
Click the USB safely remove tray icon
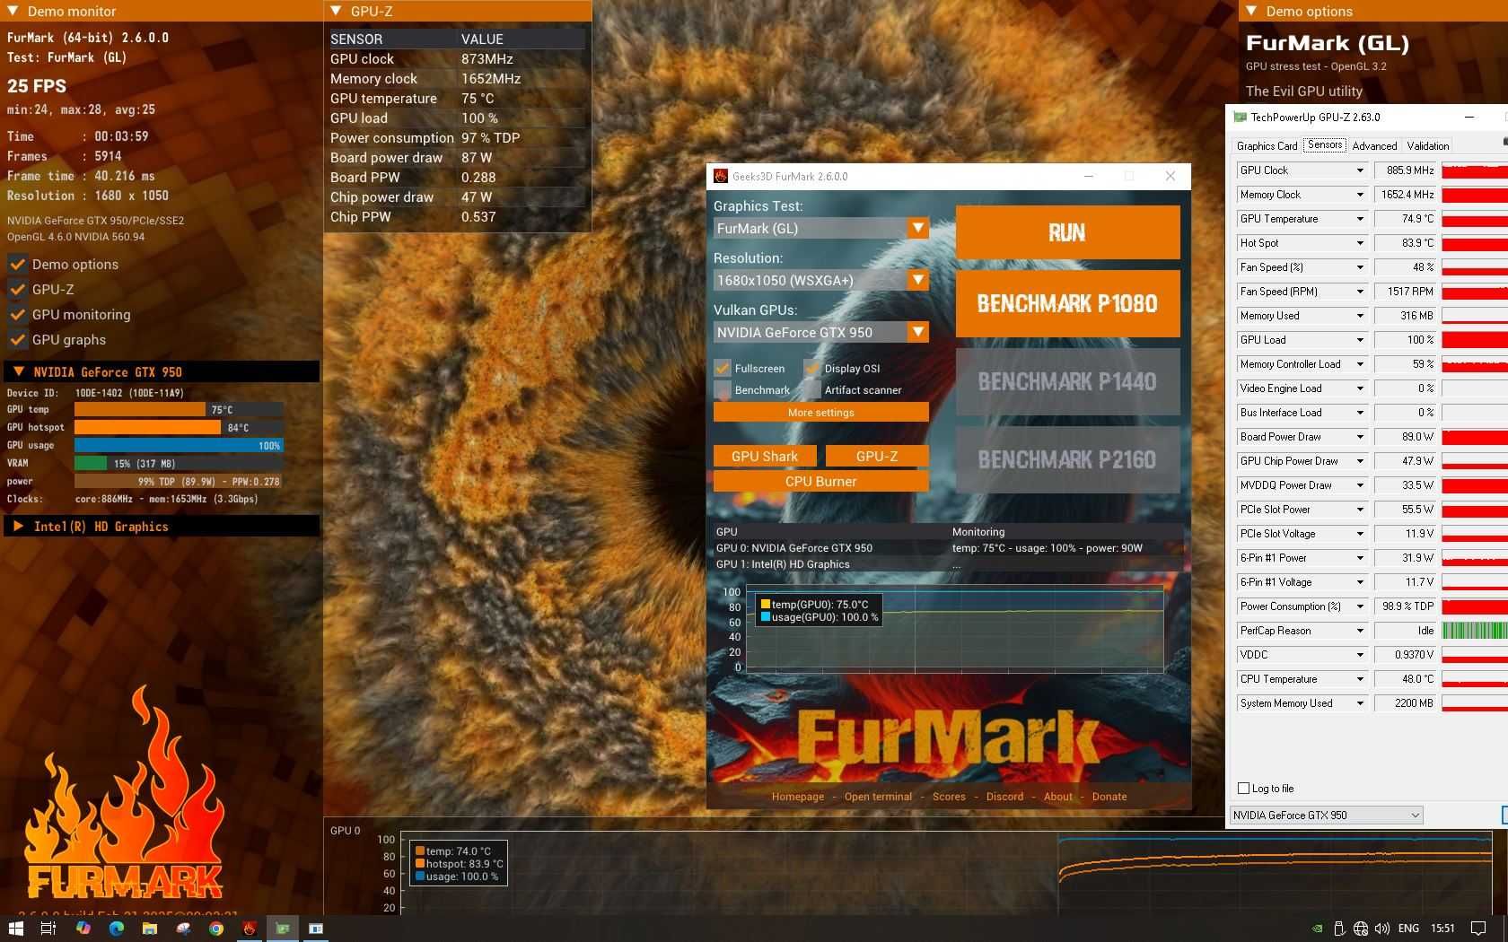coord(1338,929)
